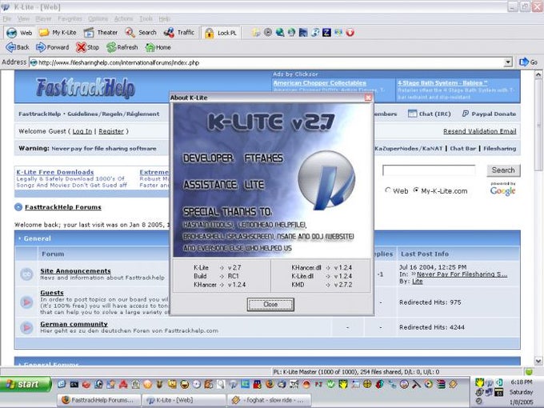Click the folder shortcut icon after Lock PL
The width and height of the screenshot is (544, 408).
[x=256, y=33]
